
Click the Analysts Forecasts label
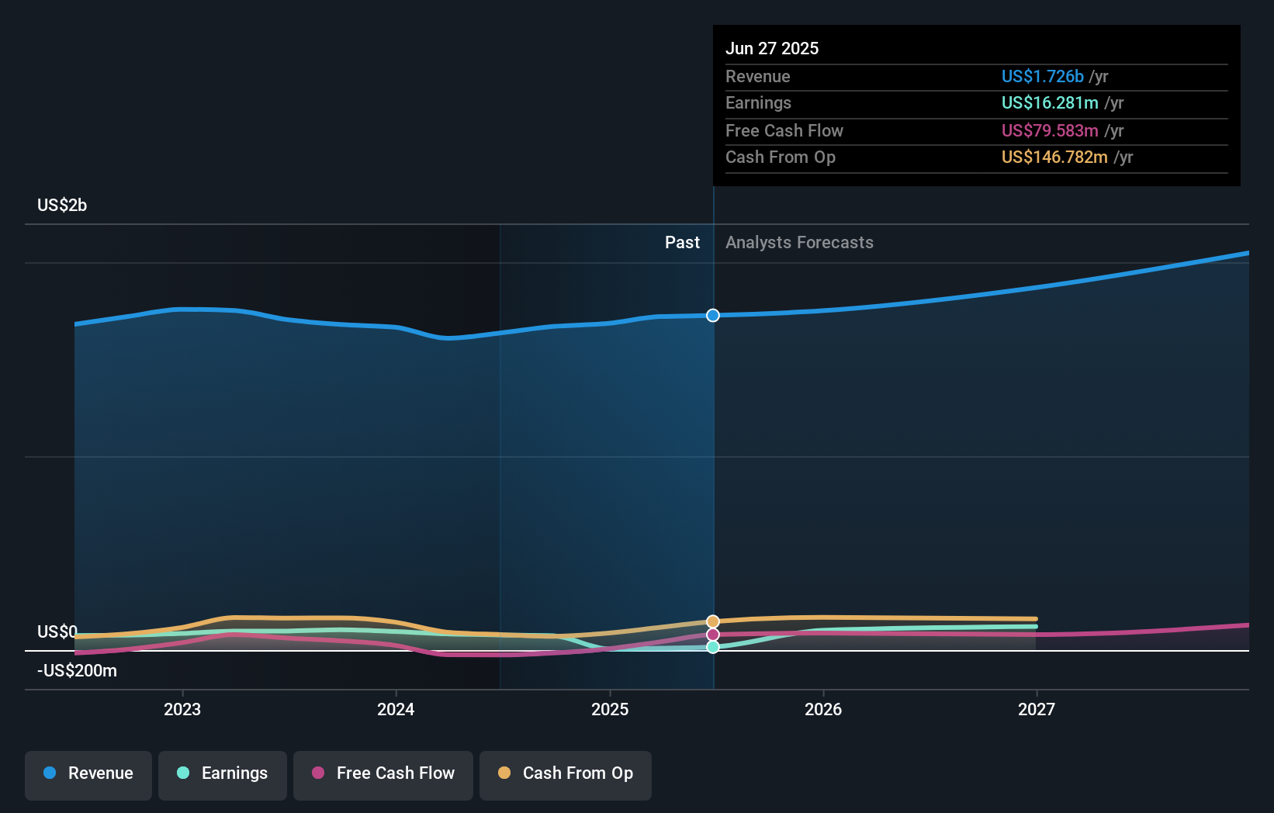coord(799,242)
